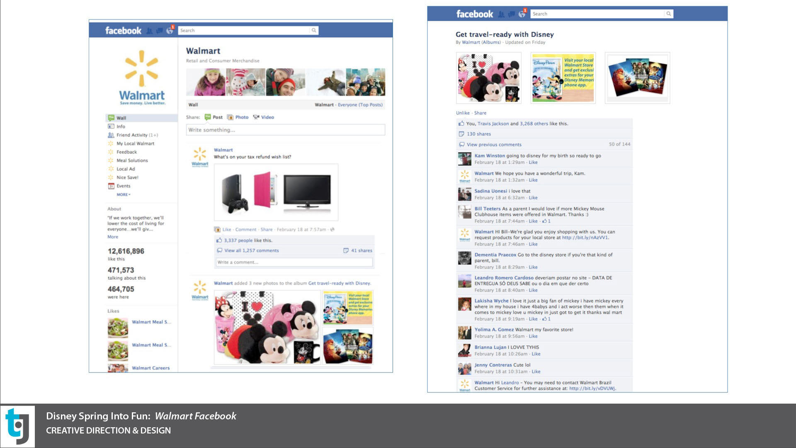Like the tax refund wish list post
The image size is (796, 448).
tap(227, 229)
